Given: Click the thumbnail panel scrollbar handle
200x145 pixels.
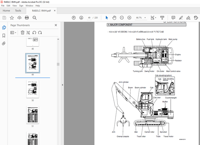Looking at the screenshot, I should pos(58,64).
